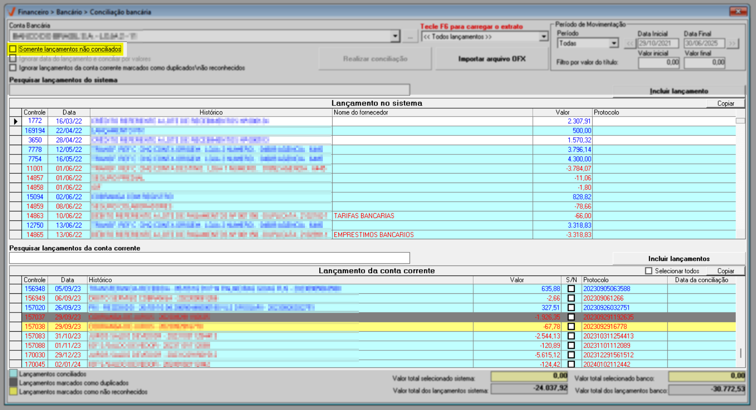Tick 'Selecionar todos' checkbox

tap(648, 271)
